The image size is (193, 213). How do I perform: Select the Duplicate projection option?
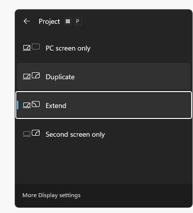pos(104,77)
